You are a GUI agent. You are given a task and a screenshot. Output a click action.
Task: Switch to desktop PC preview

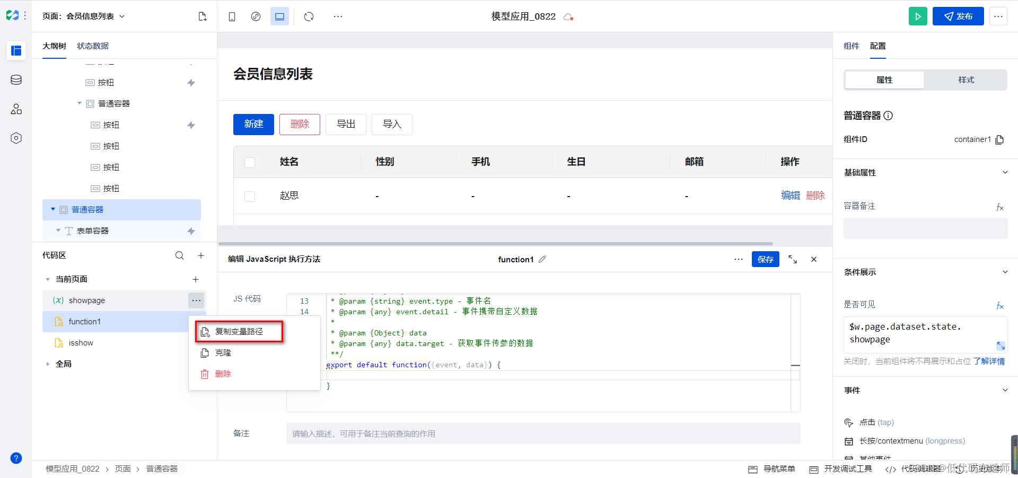tap(279, 16)
